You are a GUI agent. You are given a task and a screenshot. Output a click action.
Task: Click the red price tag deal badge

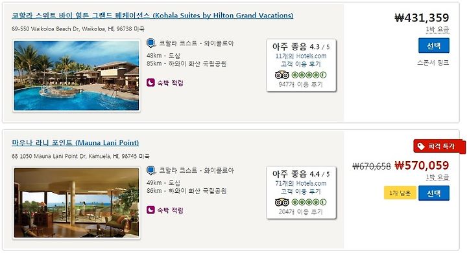pos(439,146)
